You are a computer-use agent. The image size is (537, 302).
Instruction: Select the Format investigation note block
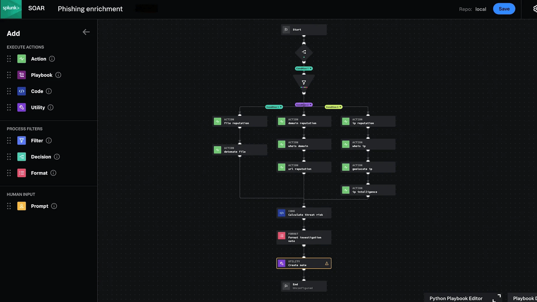(304, 237)
